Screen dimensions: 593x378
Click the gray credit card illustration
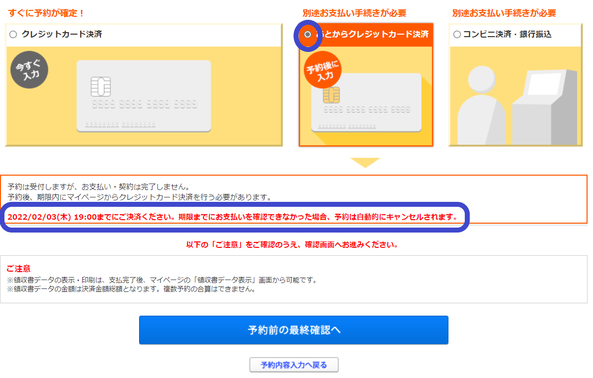pos(144,96)
